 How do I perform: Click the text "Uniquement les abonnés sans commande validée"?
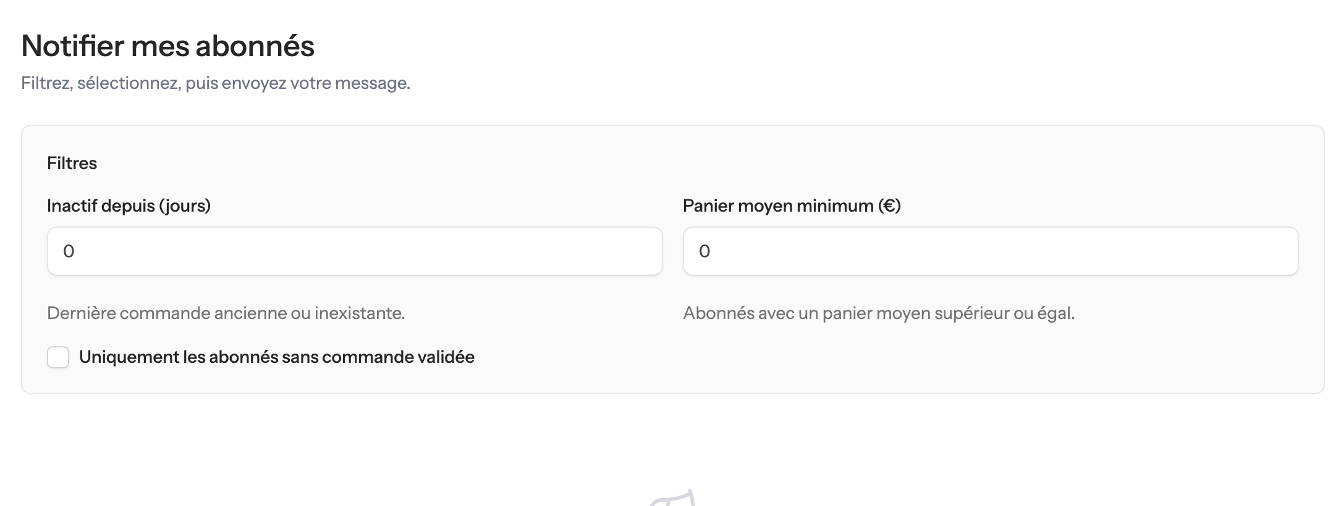(276, 357)
